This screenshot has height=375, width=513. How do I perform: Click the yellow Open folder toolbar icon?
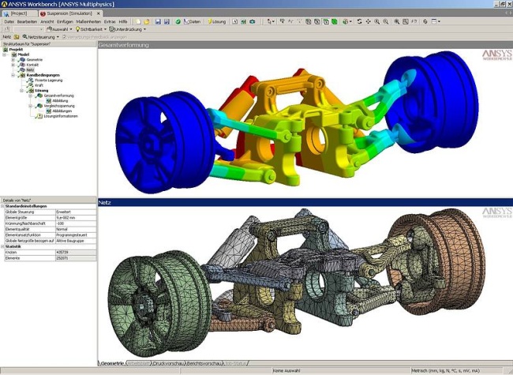coord(147,21)
